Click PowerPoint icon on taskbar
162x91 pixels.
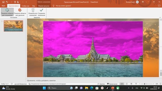point(113,88)
